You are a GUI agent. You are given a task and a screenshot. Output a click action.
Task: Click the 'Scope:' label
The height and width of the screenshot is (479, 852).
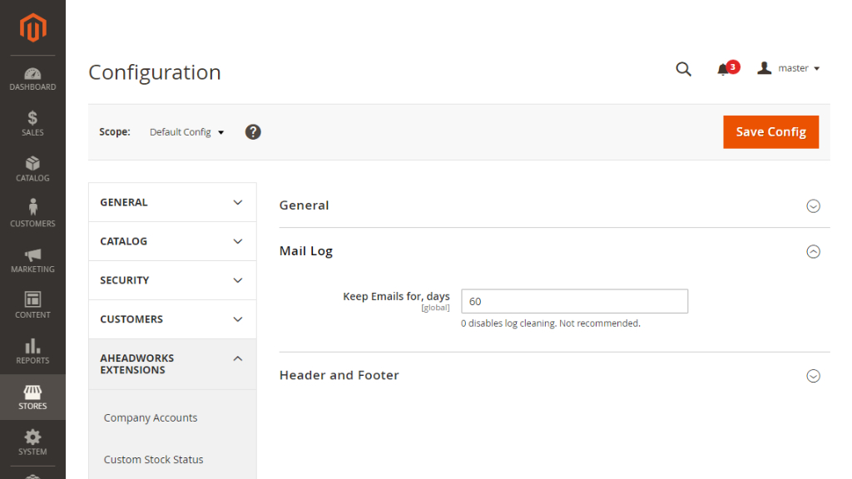(x=115, y=132)
